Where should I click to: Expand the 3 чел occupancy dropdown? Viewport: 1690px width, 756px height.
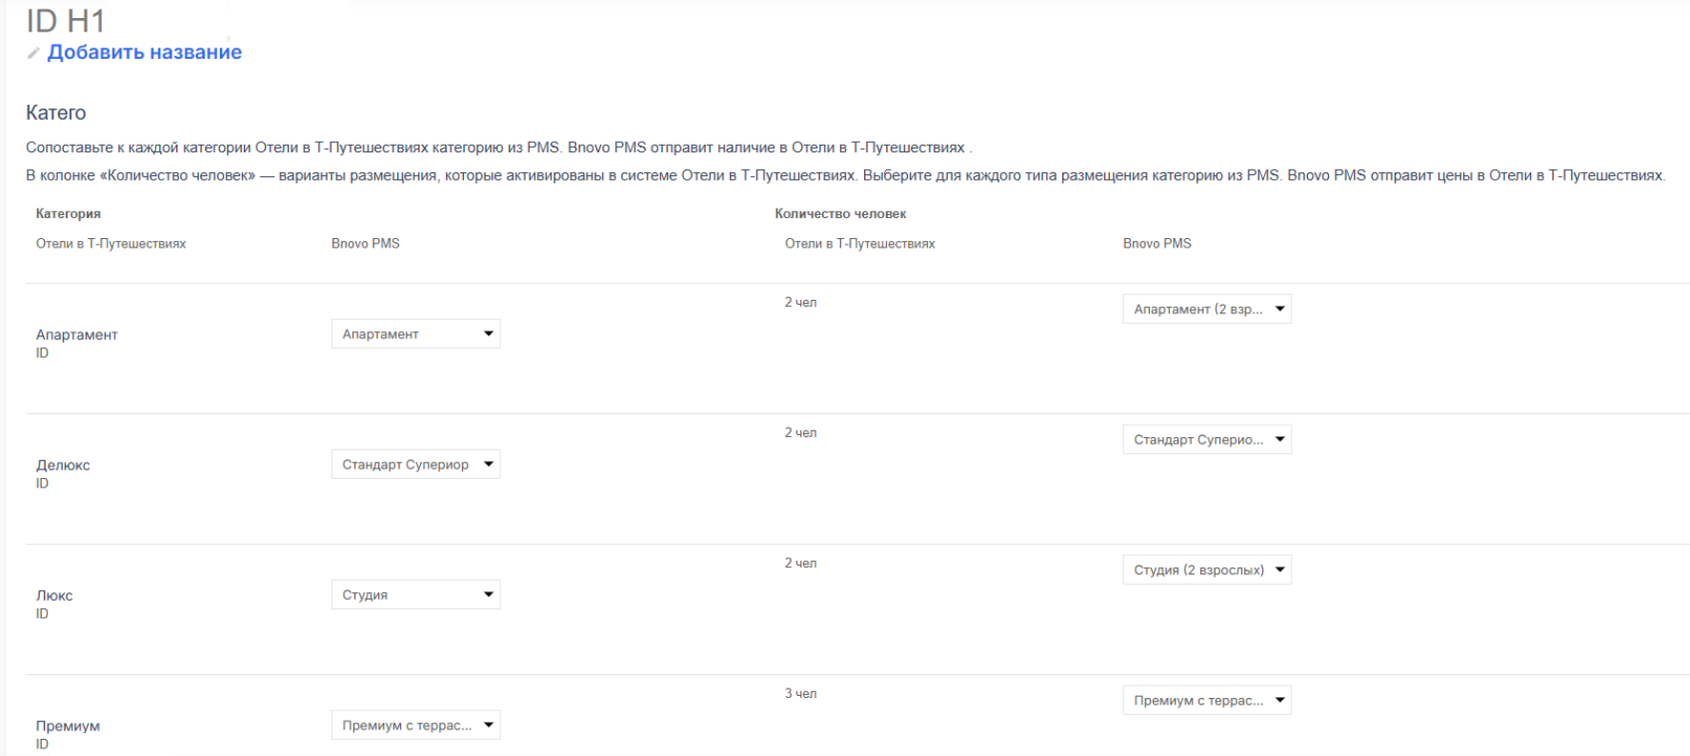(x=1206, y=701)
